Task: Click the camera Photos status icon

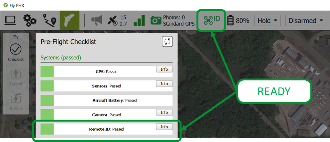Action: point(156,20)
